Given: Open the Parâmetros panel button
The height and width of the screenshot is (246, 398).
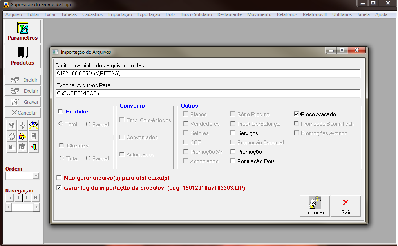Looking at the screenshot, I should [22, 31].
